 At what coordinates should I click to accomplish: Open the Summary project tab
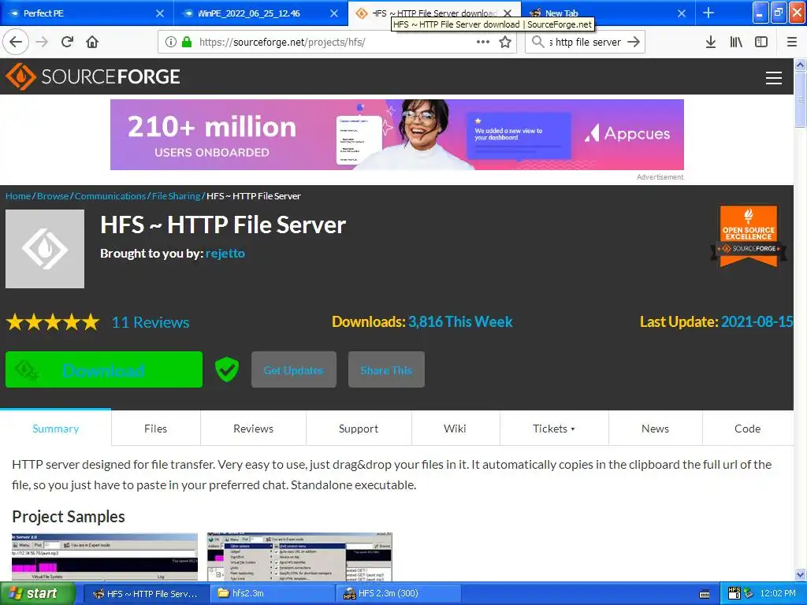(56, 429)
